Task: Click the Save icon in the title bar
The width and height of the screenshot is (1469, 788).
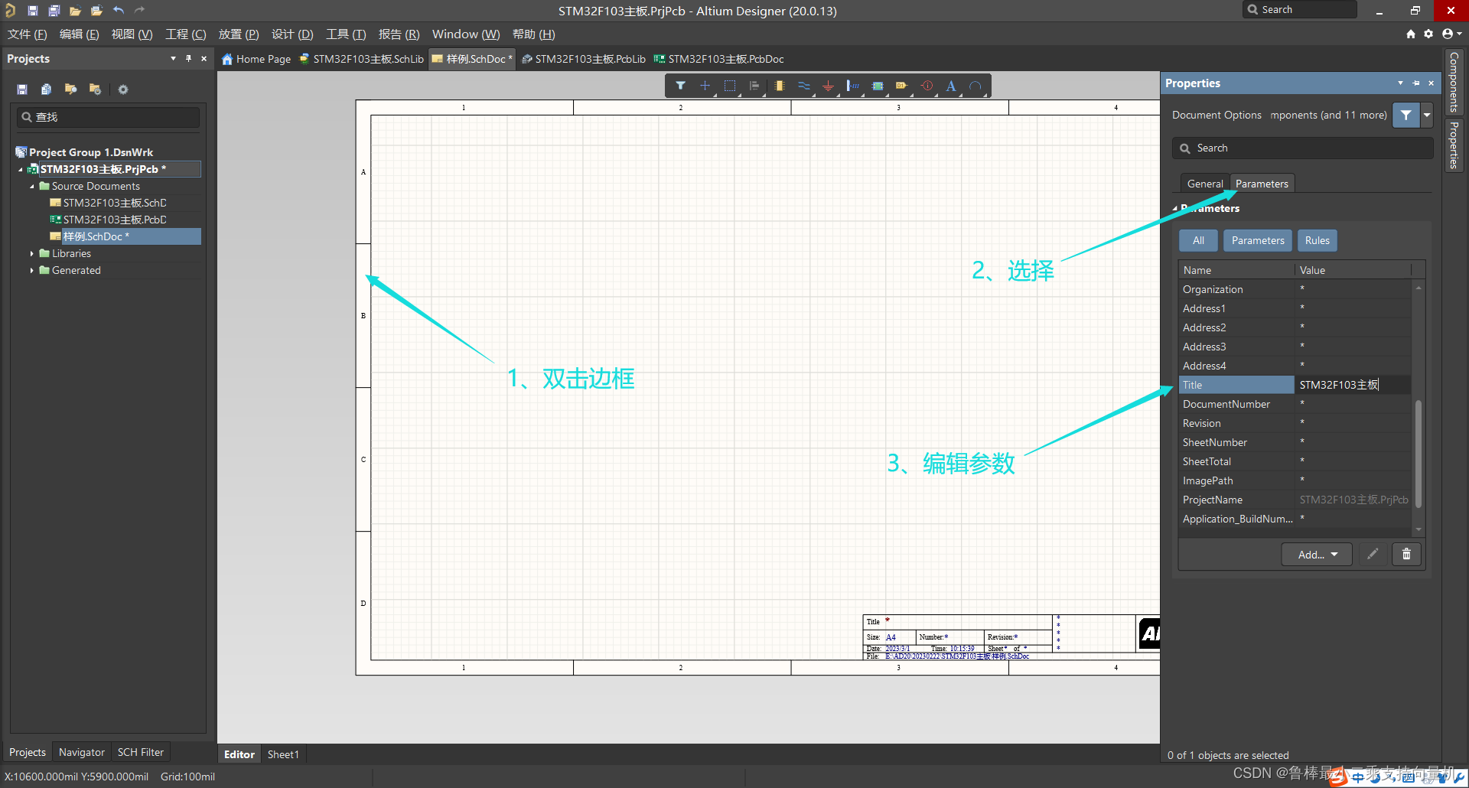Action: click(32, 11)
